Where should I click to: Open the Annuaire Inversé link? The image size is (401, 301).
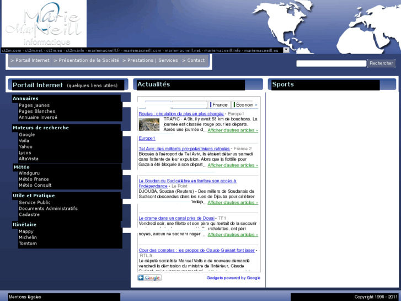pos(38,117)
